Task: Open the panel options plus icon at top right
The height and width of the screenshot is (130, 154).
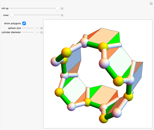Action: coord(151,3)
